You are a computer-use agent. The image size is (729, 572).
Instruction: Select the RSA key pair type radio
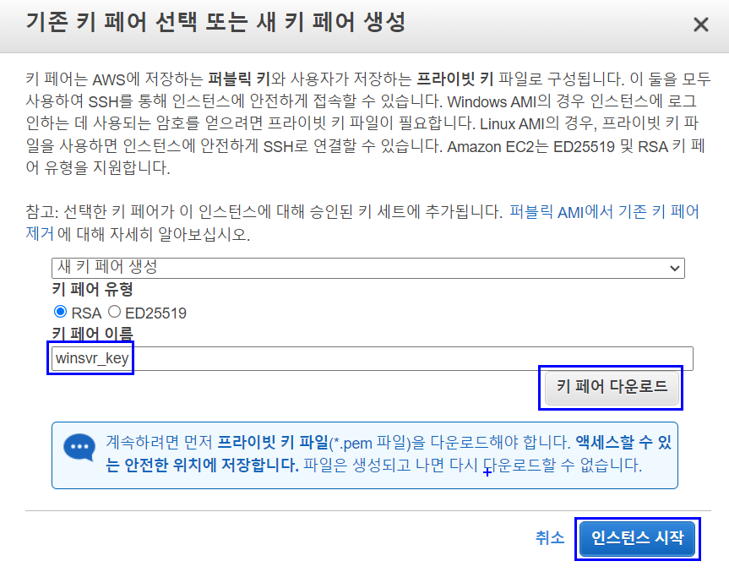point(61,312)
